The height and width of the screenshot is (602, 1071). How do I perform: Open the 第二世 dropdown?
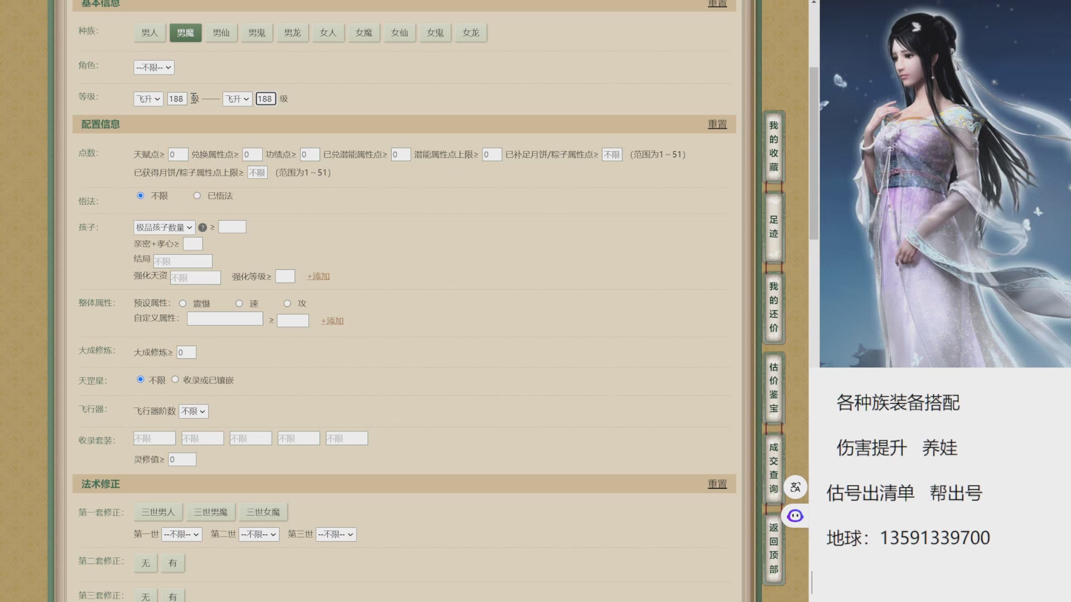point(259,534)
